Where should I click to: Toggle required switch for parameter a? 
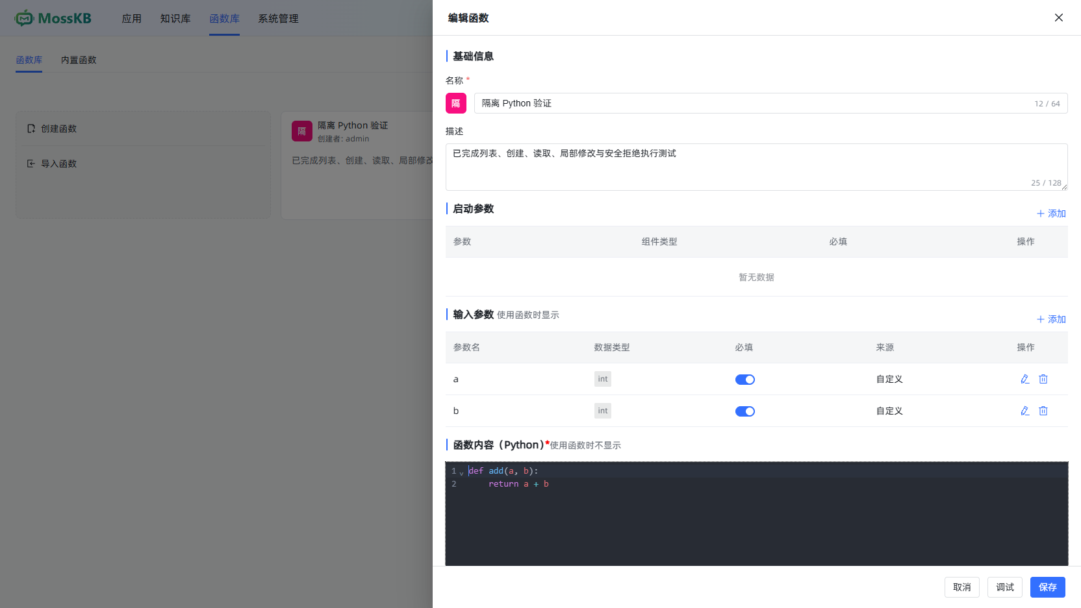tap(745, 380)
